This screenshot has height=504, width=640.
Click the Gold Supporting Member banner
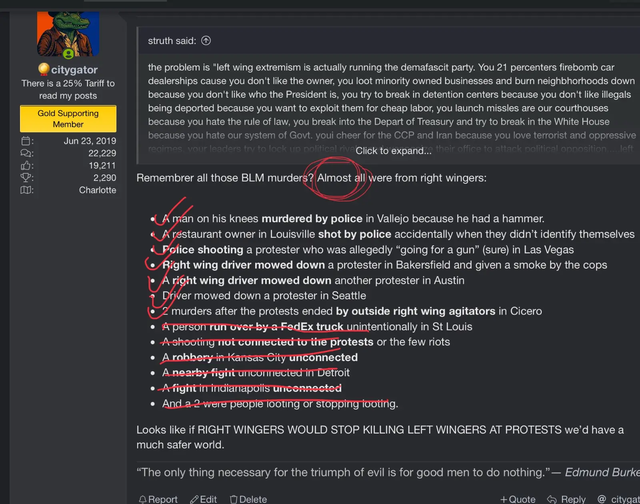tap(68, 119)
